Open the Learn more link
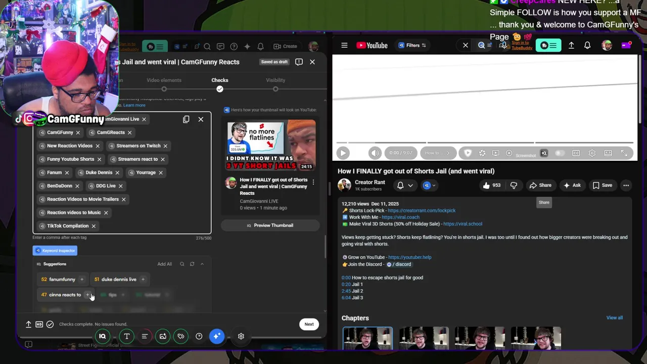This screenshot has height=364, width=647. [134, 105]
